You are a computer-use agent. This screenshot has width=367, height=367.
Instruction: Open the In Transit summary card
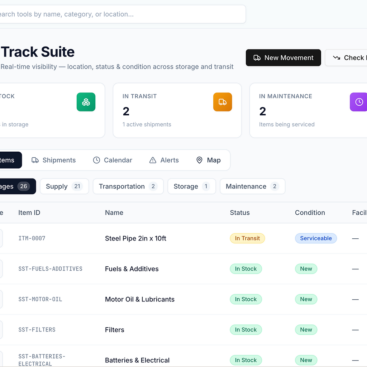coord(177,110)
